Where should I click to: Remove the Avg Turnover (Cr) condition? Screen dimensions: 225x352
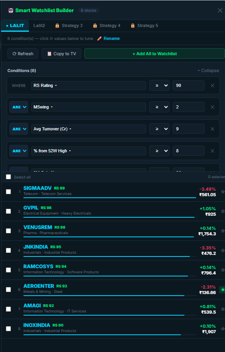tap(212, 129)
